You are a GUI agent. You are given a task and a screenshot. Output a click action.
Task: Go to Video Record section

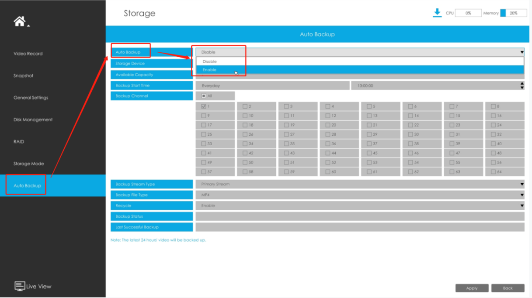(x=28, y=54)
